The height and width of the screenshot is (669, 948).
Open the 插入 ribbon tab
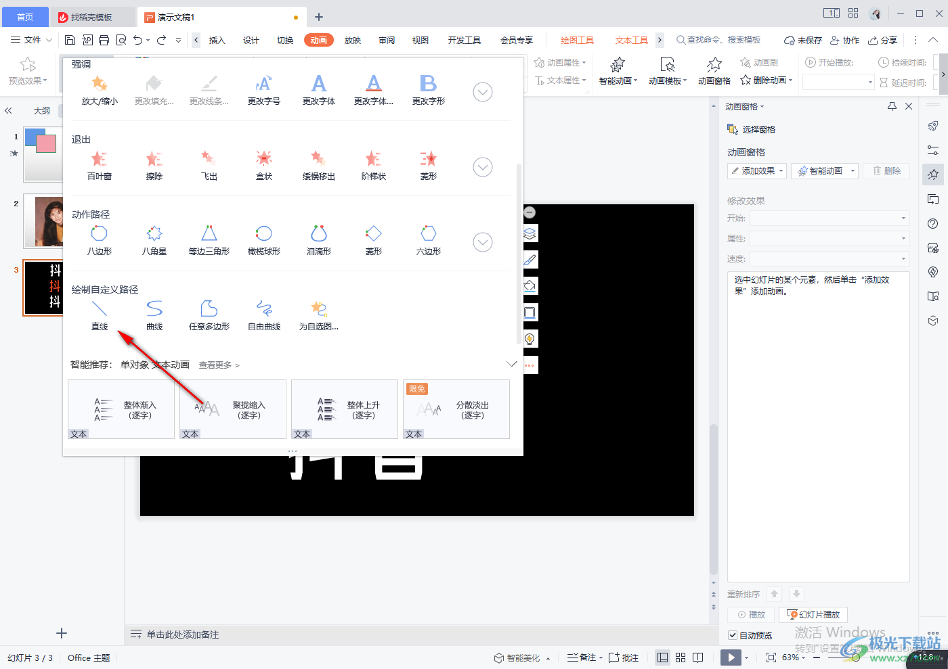click(x=217, y=41)
